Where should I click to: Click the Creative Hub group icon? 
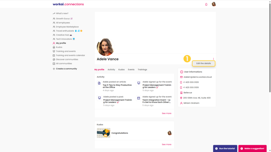[54, 35]
